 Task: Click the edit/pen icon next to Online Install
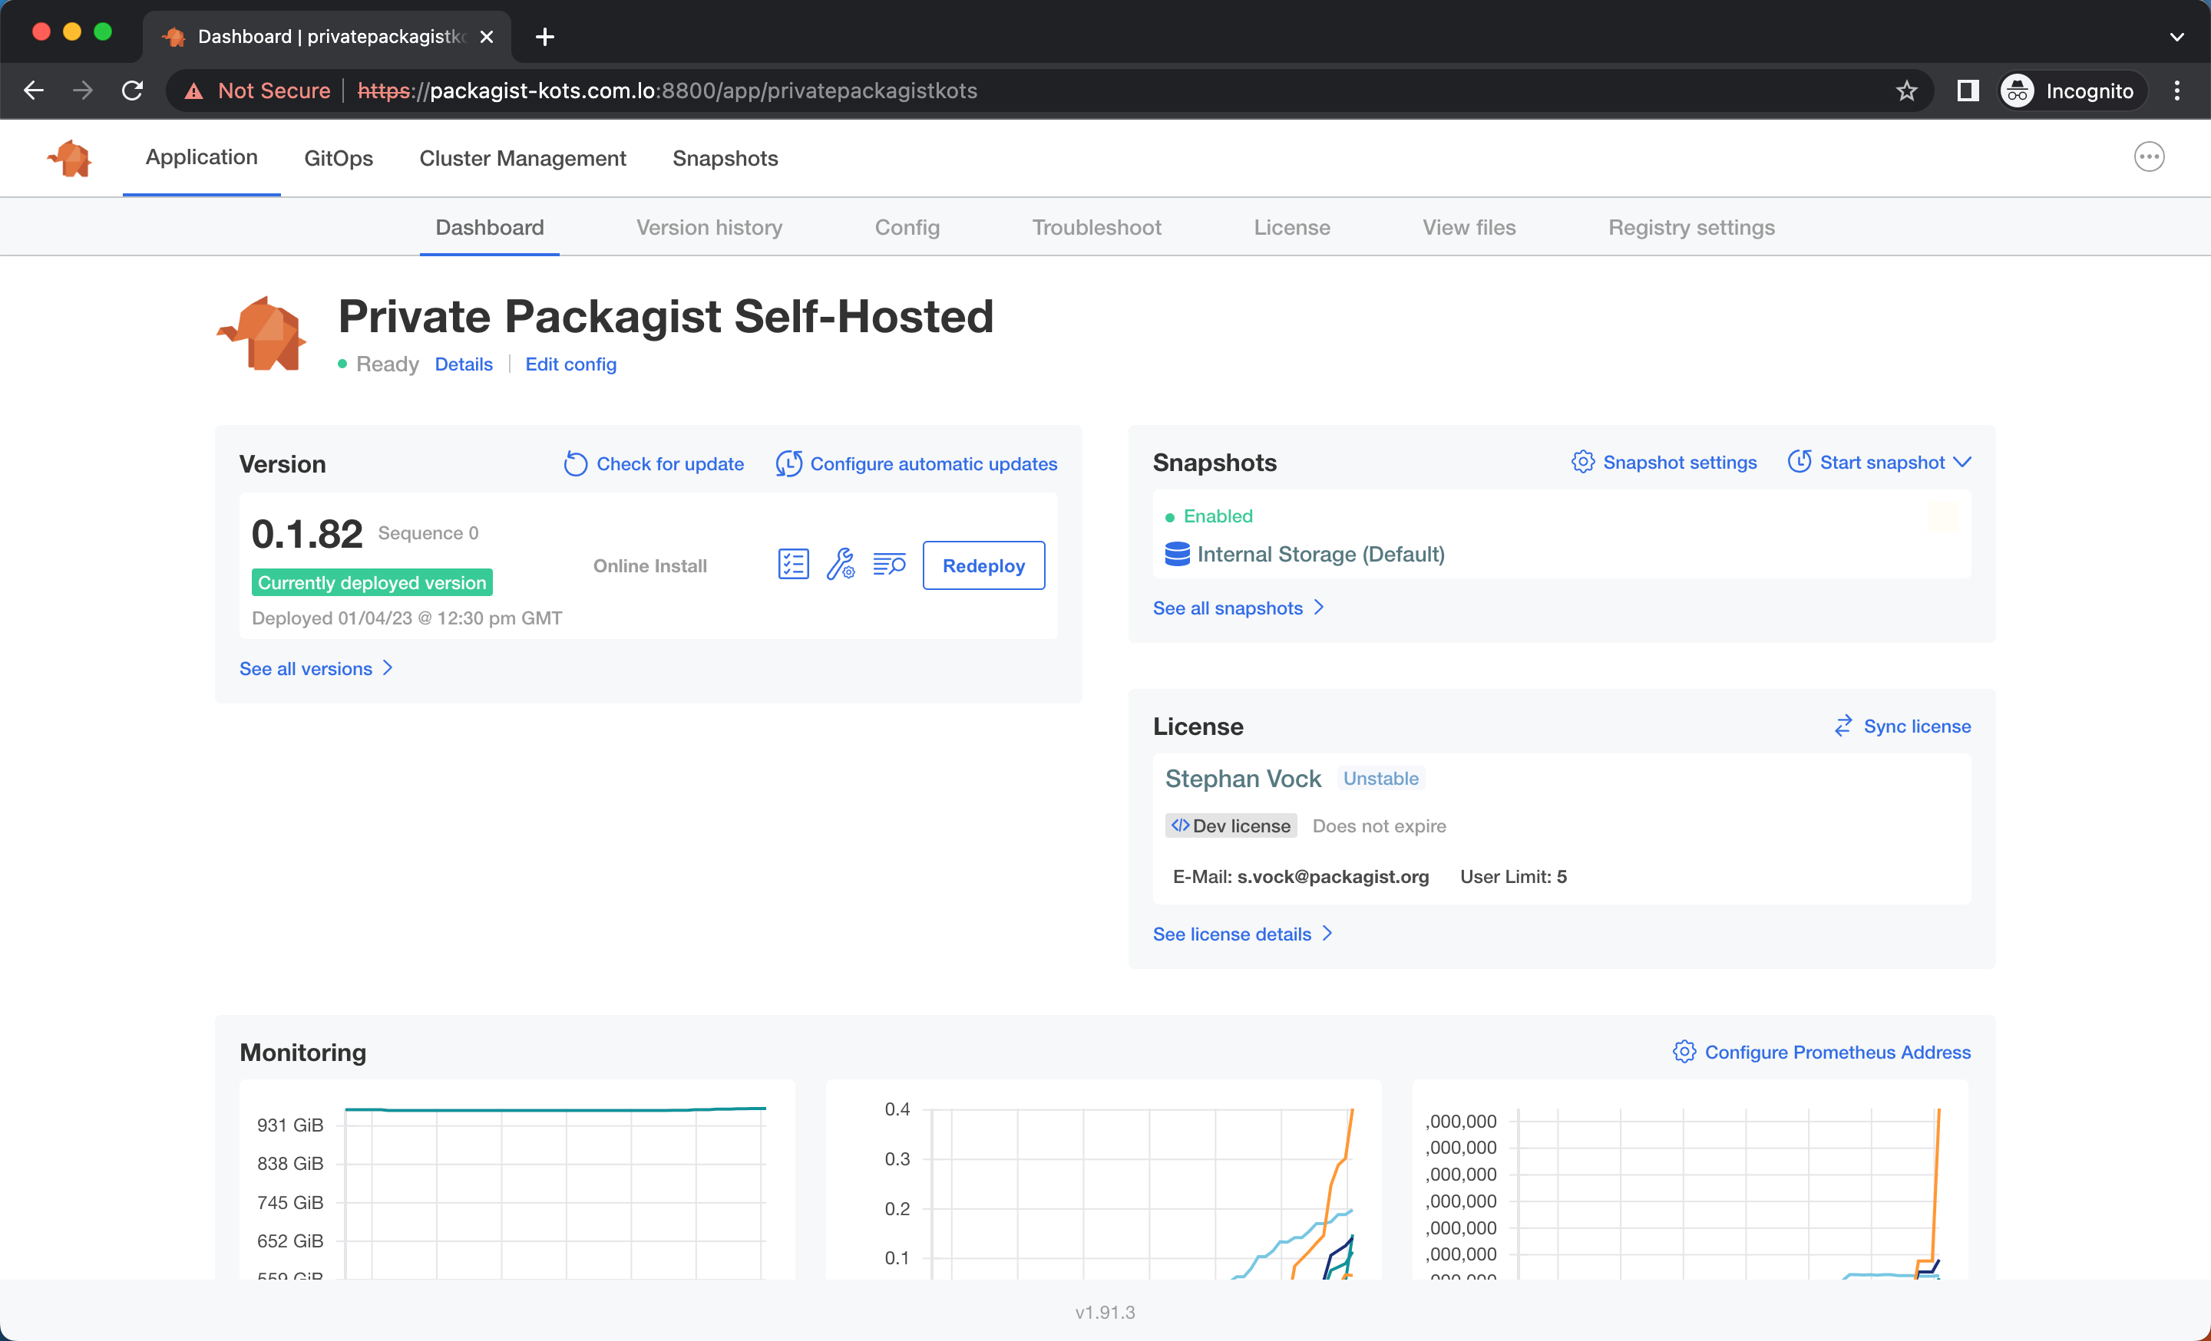coord(840,565)
